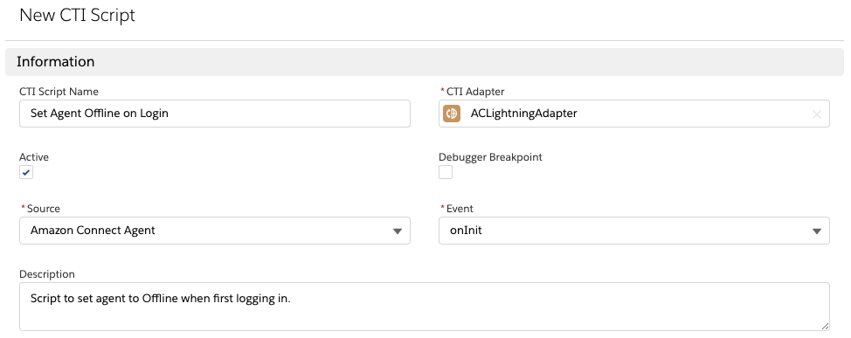Click the Active field label

[34, 157]
